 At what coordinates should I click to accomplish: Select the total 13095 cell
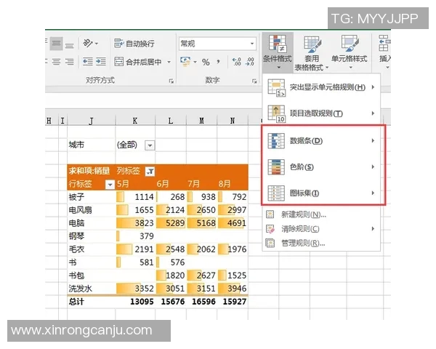coord(135,302)
